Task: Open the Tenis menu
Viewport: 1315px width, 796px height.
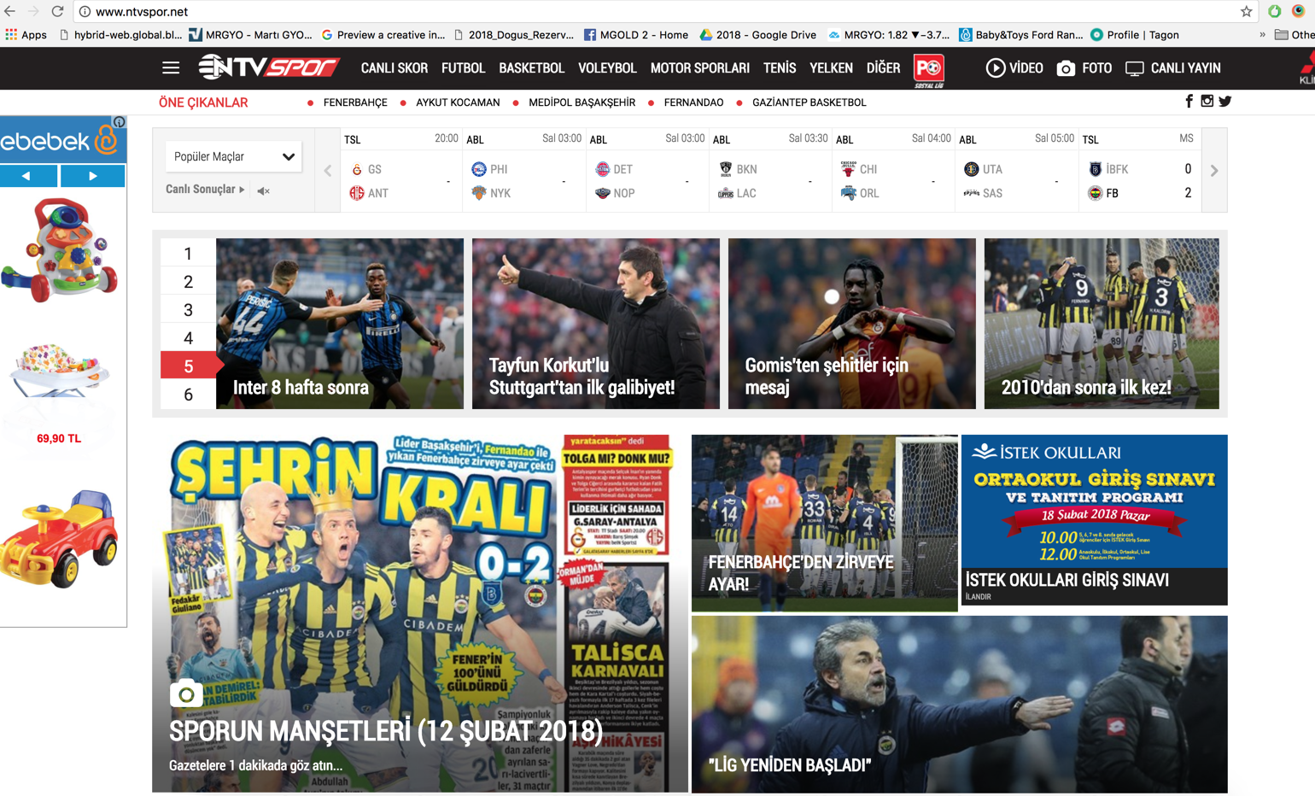Action: point(780,68)
